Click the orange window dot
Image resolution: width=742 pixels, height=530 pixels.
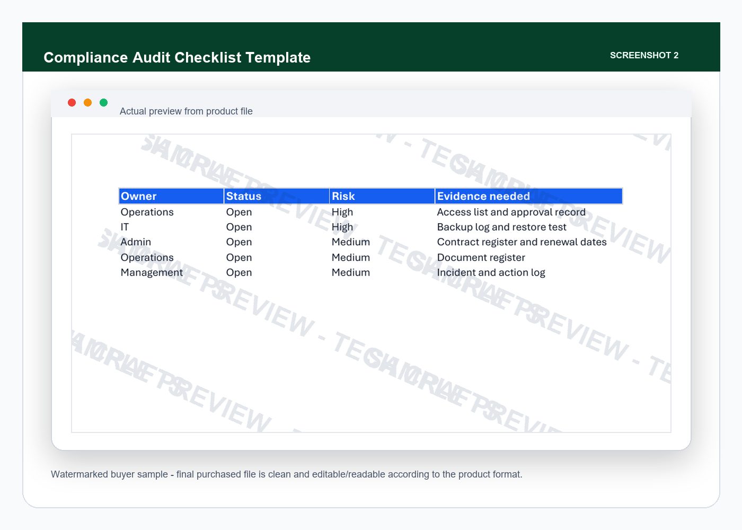(88, 102)
